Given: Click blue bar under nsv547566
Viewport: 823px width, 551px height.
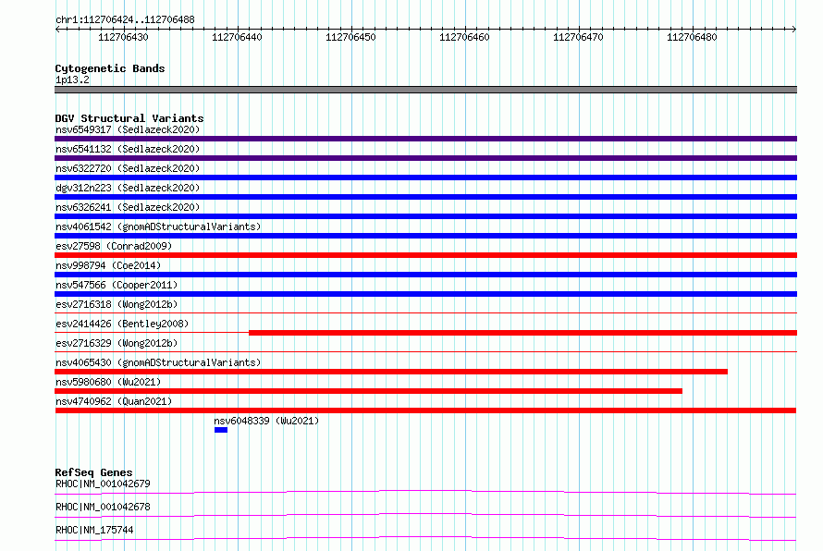Looking at the screenshot, I should (x=425, y=294).
